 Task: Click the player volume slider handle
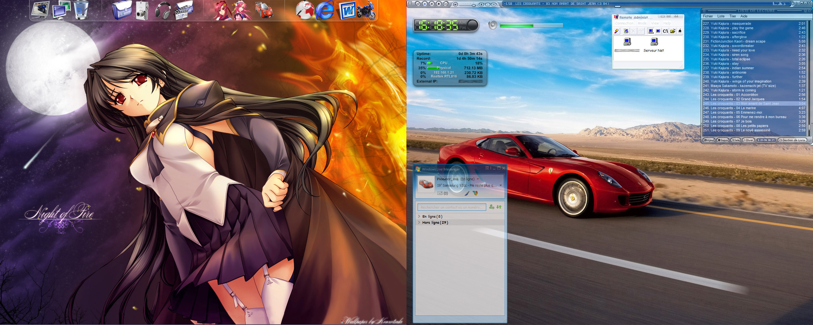point(474,5)
